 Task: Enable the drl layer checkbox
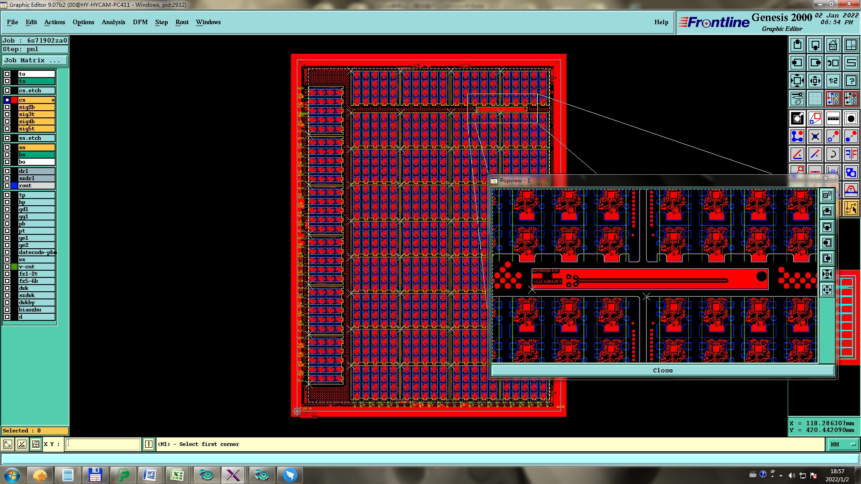7,171
